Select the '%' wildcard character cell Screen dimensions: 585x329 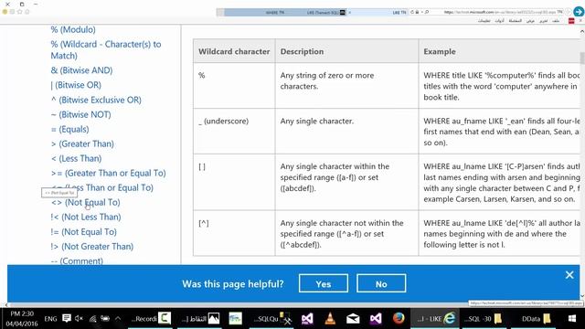click(x=234, y=85)
